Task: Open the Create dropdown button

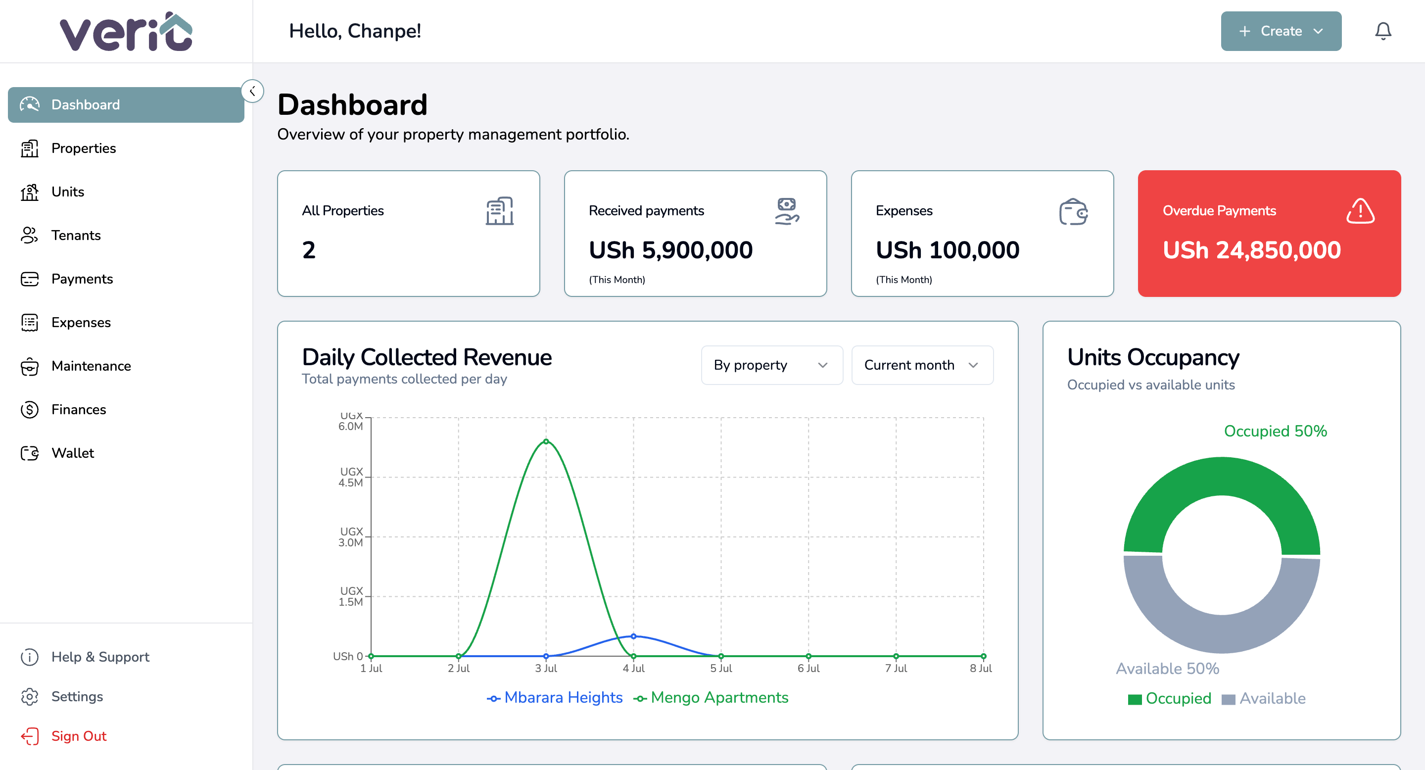Action: pos(1281,31)
